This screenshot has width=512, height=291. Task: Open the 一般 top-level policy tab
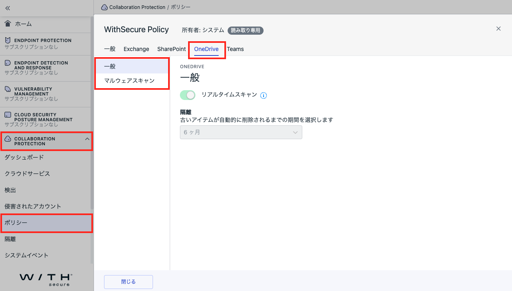pyautogui.click(x=110, y=49)
